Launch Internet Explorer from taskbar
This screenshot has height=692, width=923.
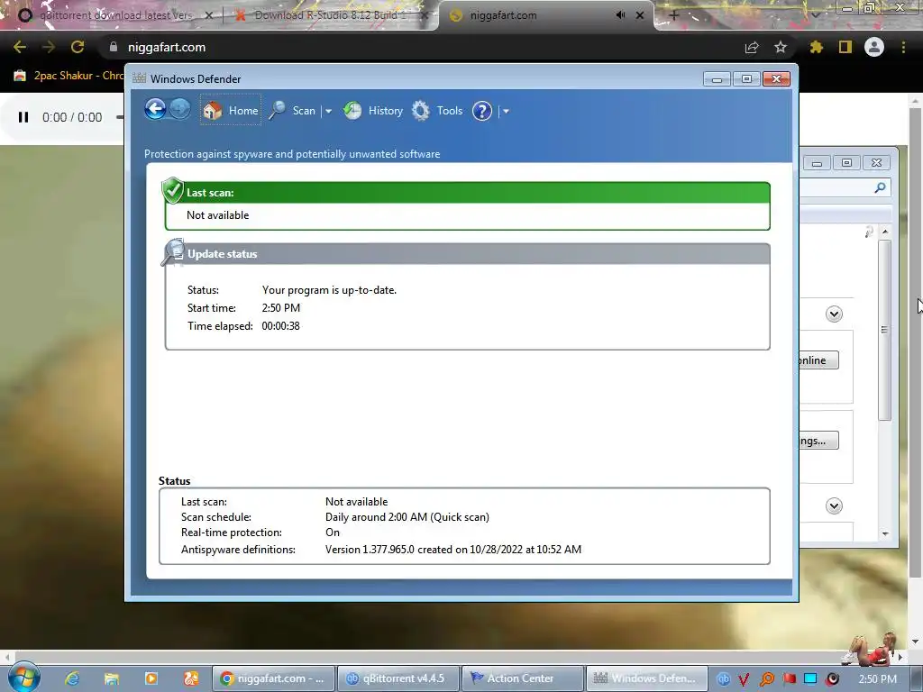[72, 678]
